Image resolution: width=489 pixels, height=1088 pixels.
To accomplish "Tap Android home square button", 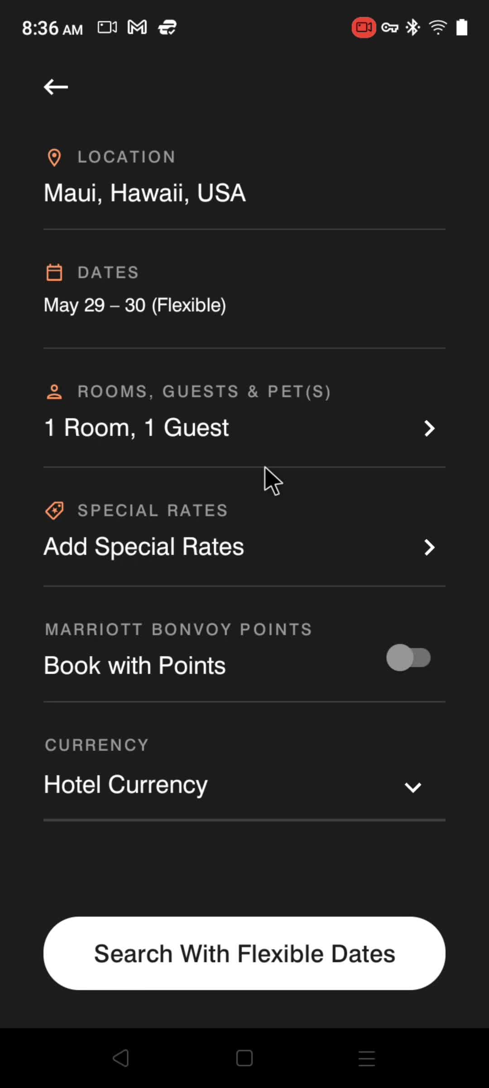I will pos(244,1058).
